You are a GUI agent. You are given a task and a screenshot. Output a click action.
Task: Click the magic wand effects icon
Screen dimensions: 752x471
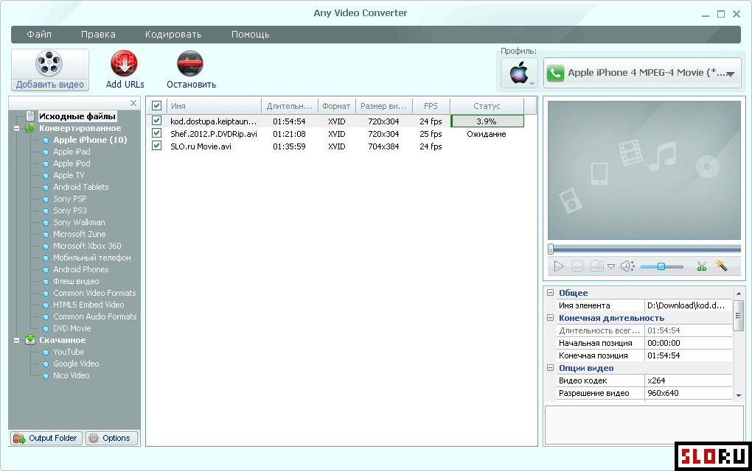click(721, 266)
